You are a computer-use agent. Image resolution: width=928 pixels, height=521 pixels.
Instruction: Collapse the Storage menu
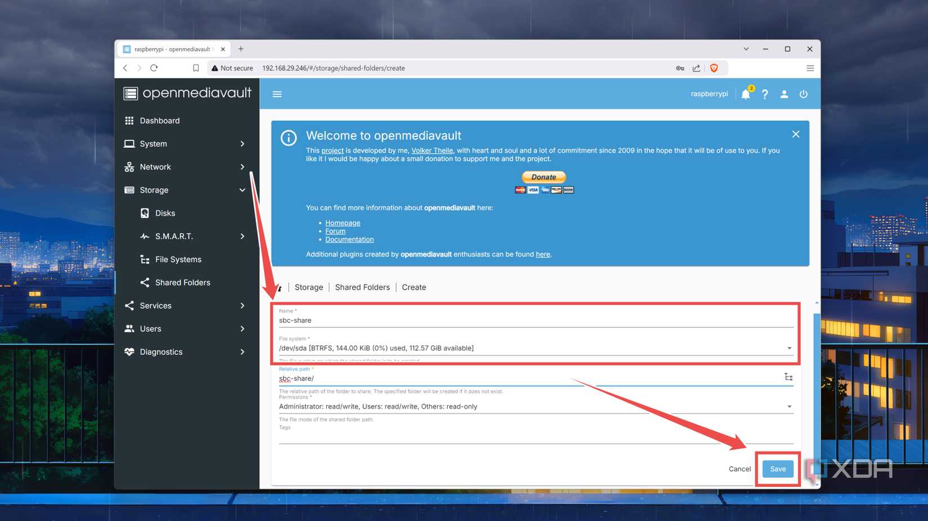[x=186, y=190]
